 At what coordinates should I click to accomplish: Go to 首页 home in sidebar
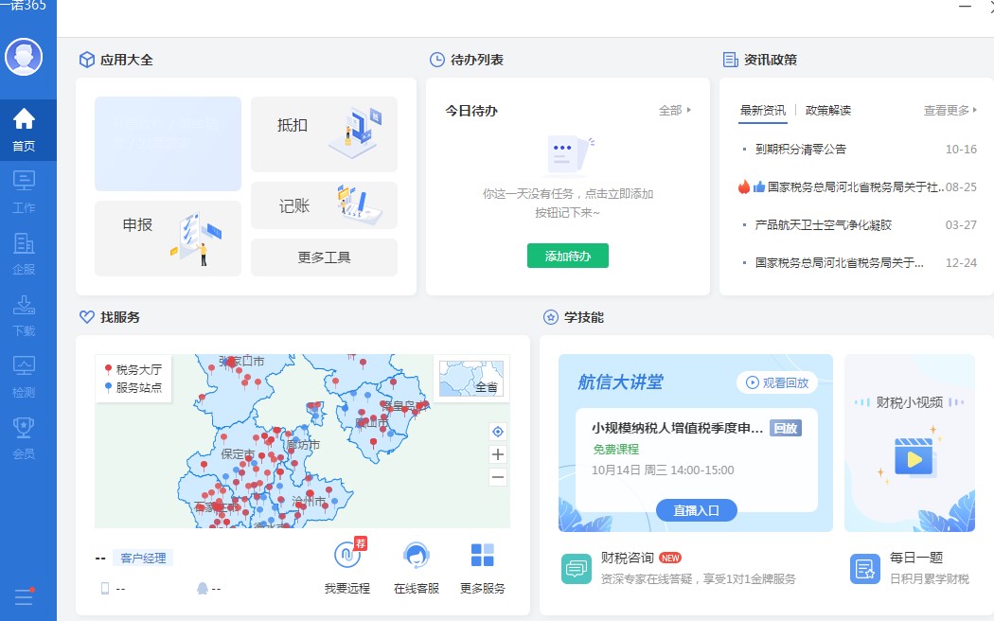pos(24,130)
